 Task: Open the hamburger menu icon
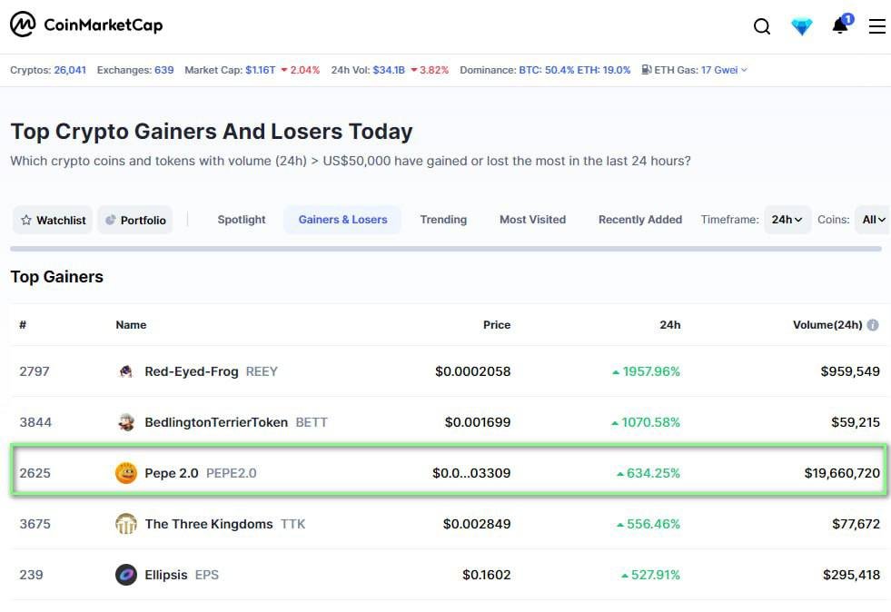876,26
